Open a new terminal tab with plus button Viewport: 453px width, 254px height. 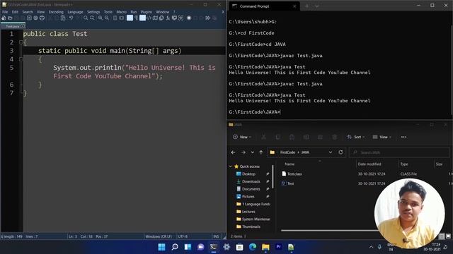coord(306,6)
